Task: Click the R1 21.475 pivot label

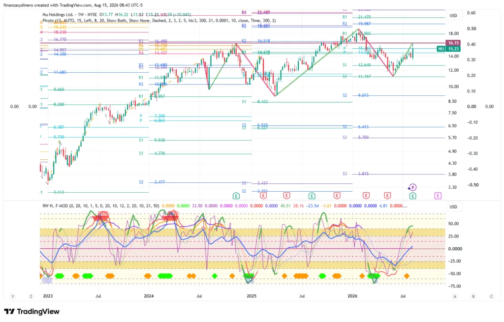Action: (356, 17)
